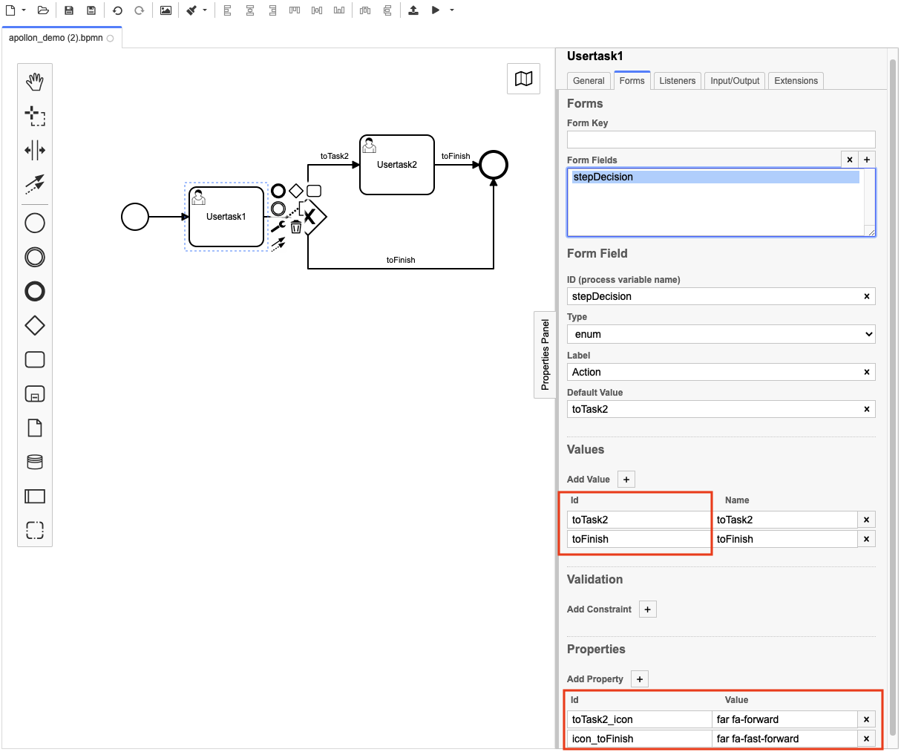This screenshot has width=901, height=752.
Task: Click Add Constraint under Validation
Action: click(646, 609)
